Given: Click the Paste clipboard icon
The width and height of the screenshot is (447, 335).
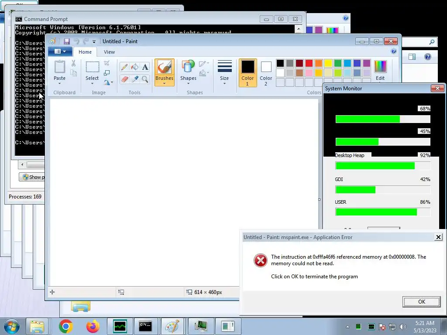Looking at the screenshot, I should pos(59,67).
